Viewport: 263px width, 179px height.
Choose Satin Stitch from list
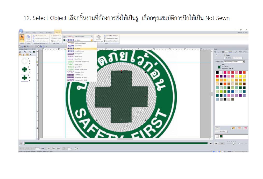tap(82, 46)
